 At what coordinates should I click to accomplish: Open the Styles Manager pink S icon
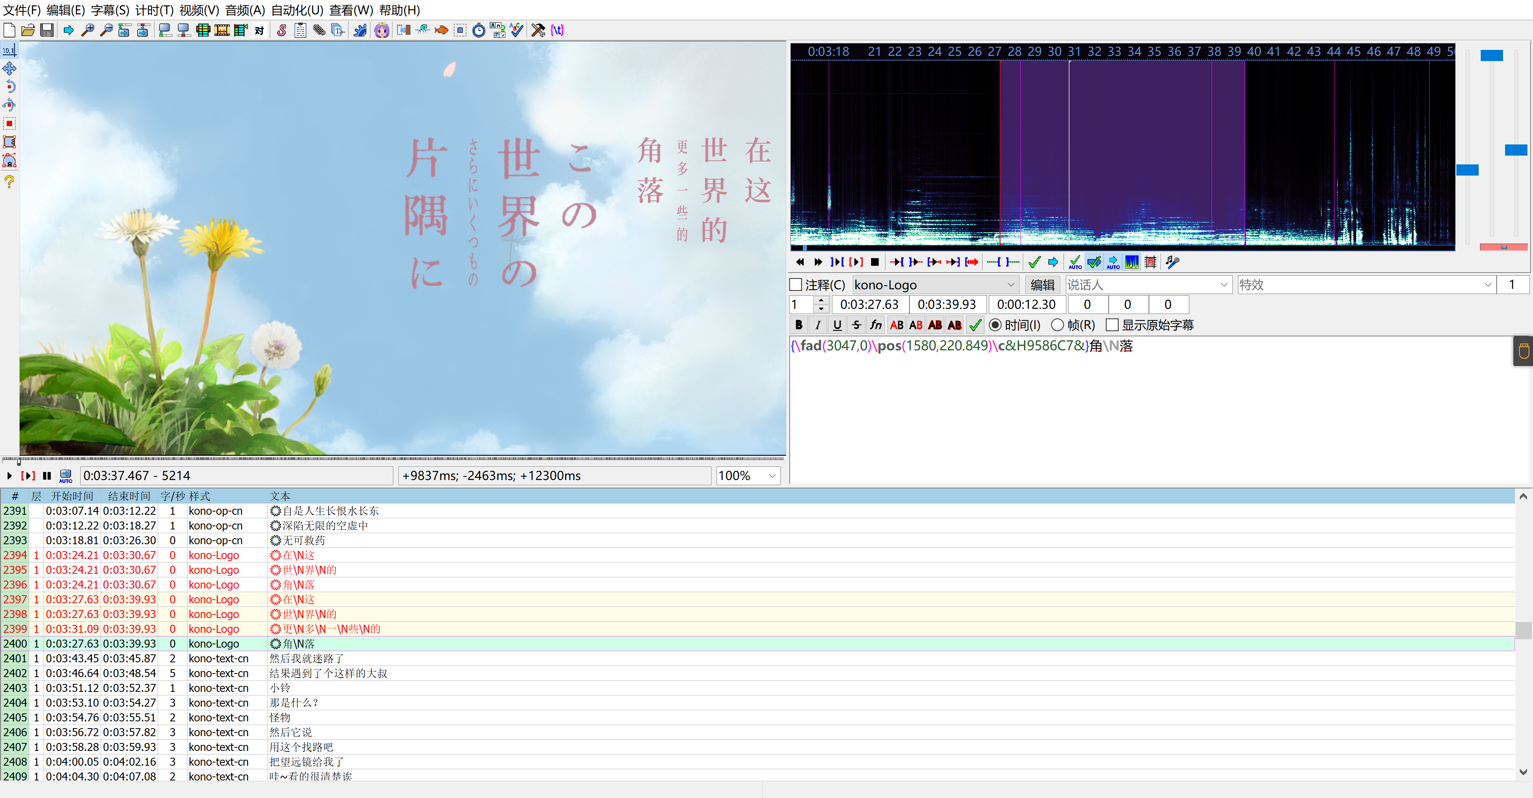pyautogui.click(x=281, y=30)
